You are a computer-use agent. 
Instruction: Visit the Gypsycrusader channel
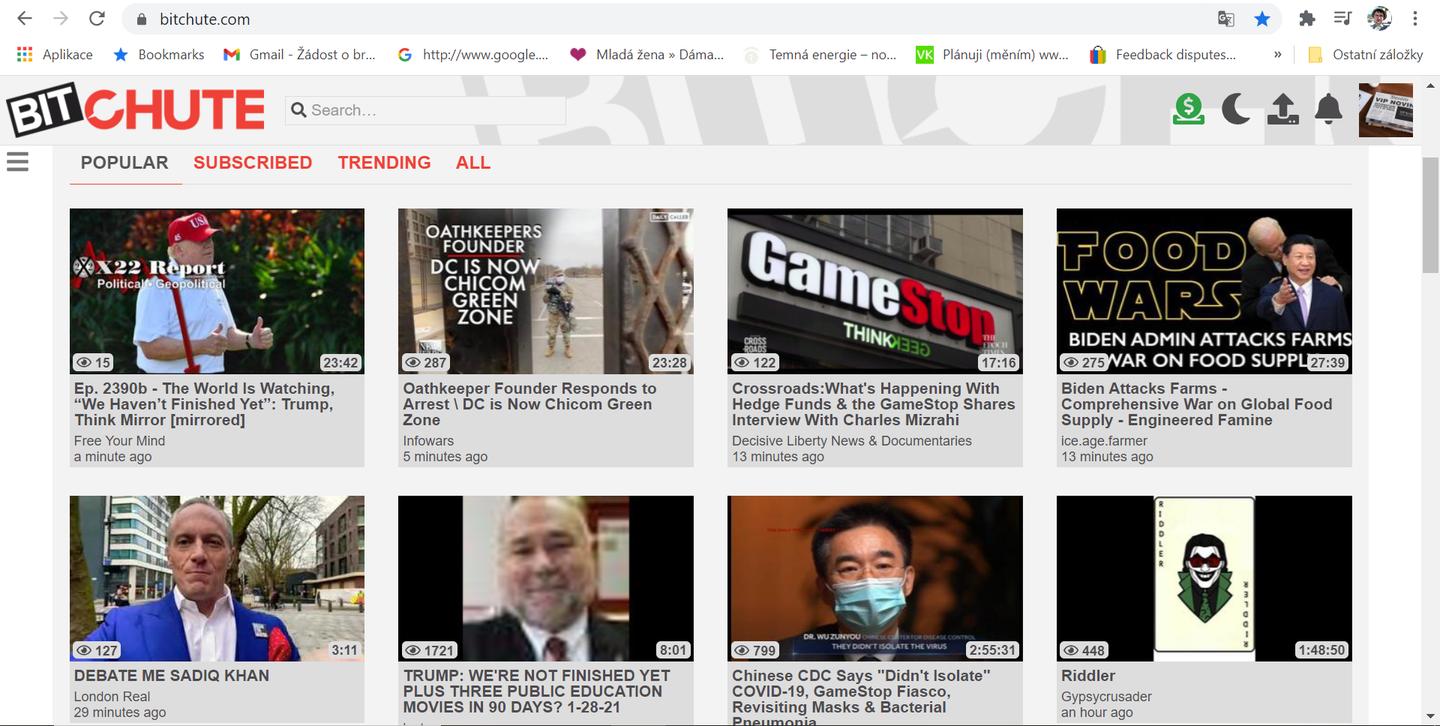pos(1106,697)
